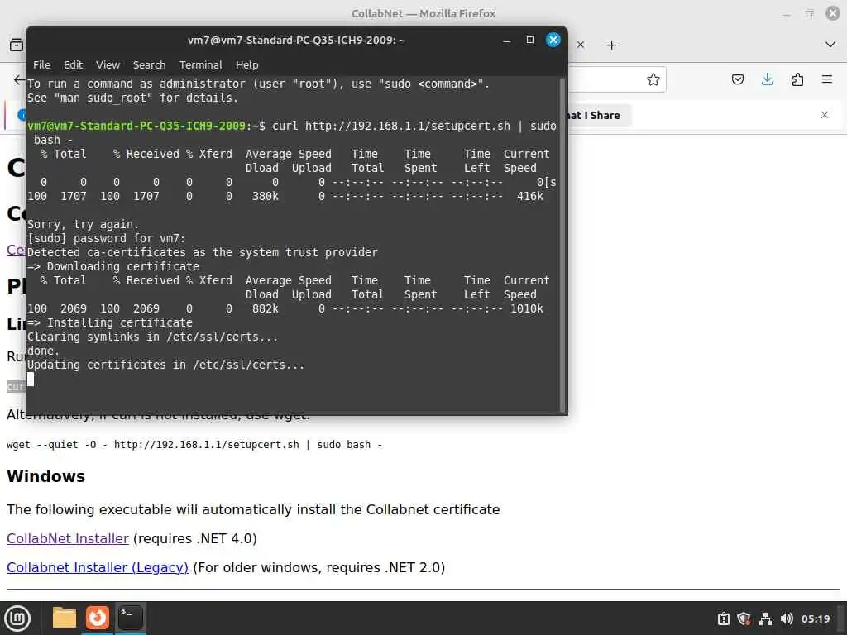
Task: Switch to the terminal from the taskbar
Action: click(x=130, y=618)
